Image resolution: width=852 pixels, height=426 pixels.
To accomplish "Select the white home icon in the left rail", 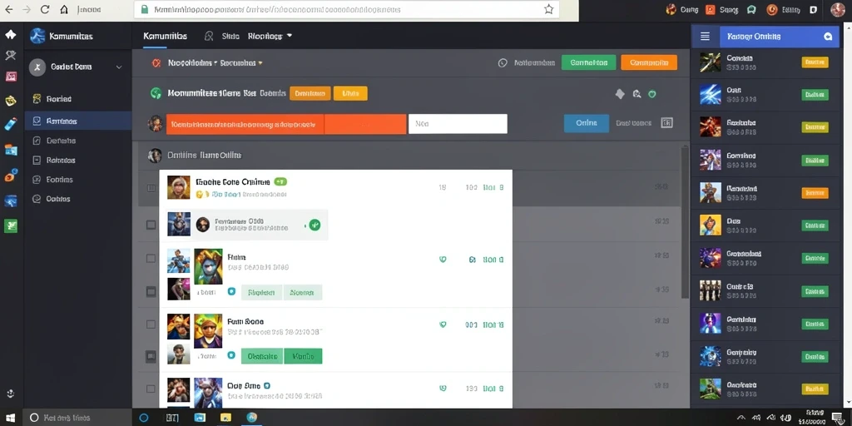I will 10,35.
